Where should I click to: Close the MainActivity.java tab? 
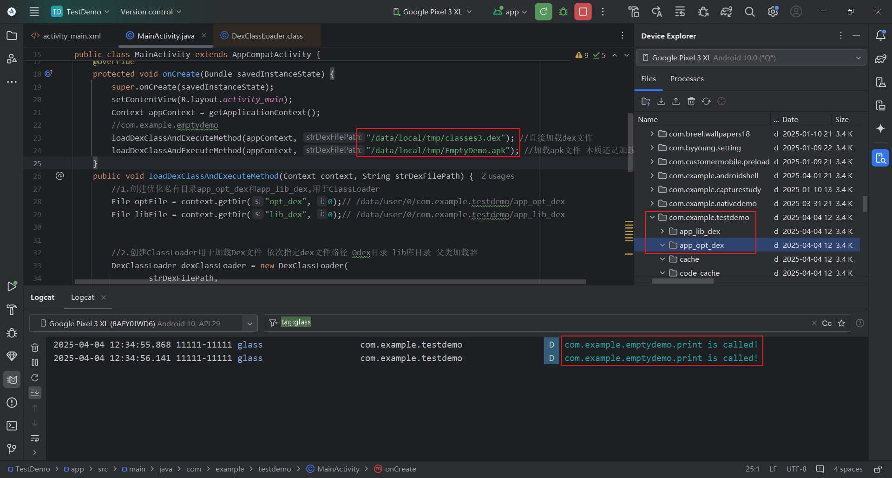tap(204, 35)
